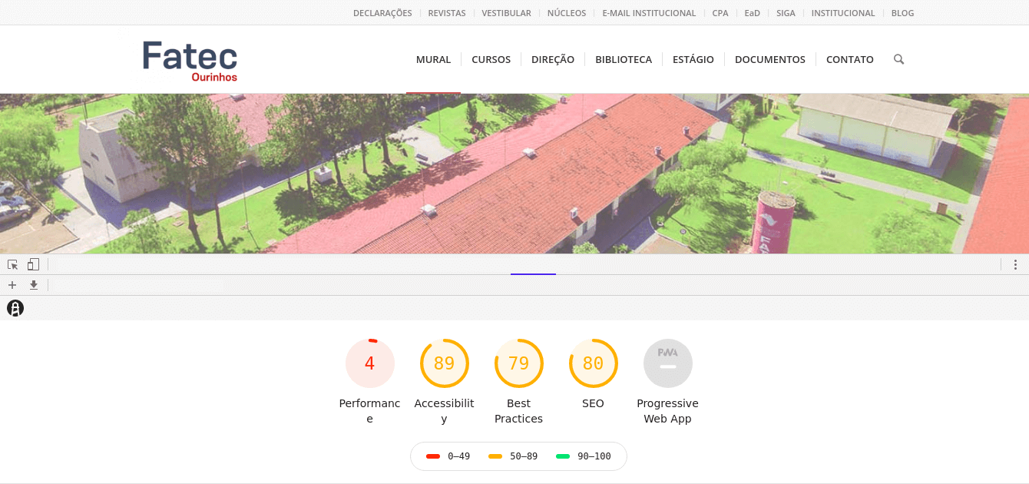Image resolution: width=1029 pixels, height=484 pixels.
Task: Toggle the device toolbar icon
Action: (x=33, y=264)
